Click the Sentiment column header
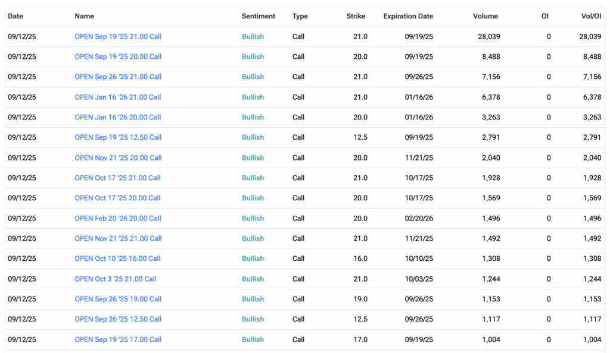This screenshot has width=610, height=353. tap(259, 16)
